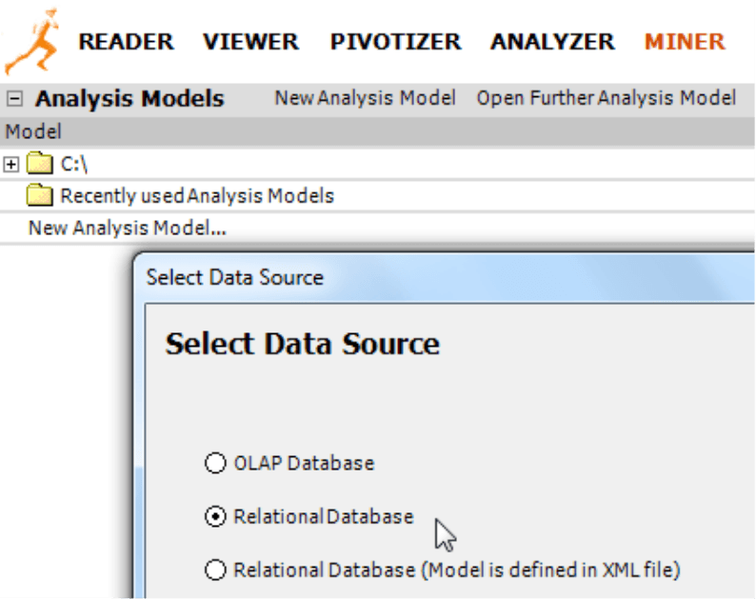Switch to the VIEWER module
Screen dimensions: 756x599
(x=250, y=42)
